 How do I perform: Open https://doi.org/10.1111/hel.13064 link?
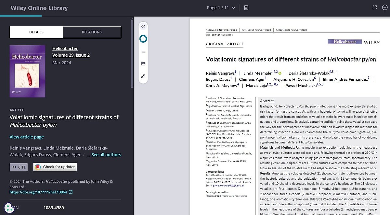(38, 192)
